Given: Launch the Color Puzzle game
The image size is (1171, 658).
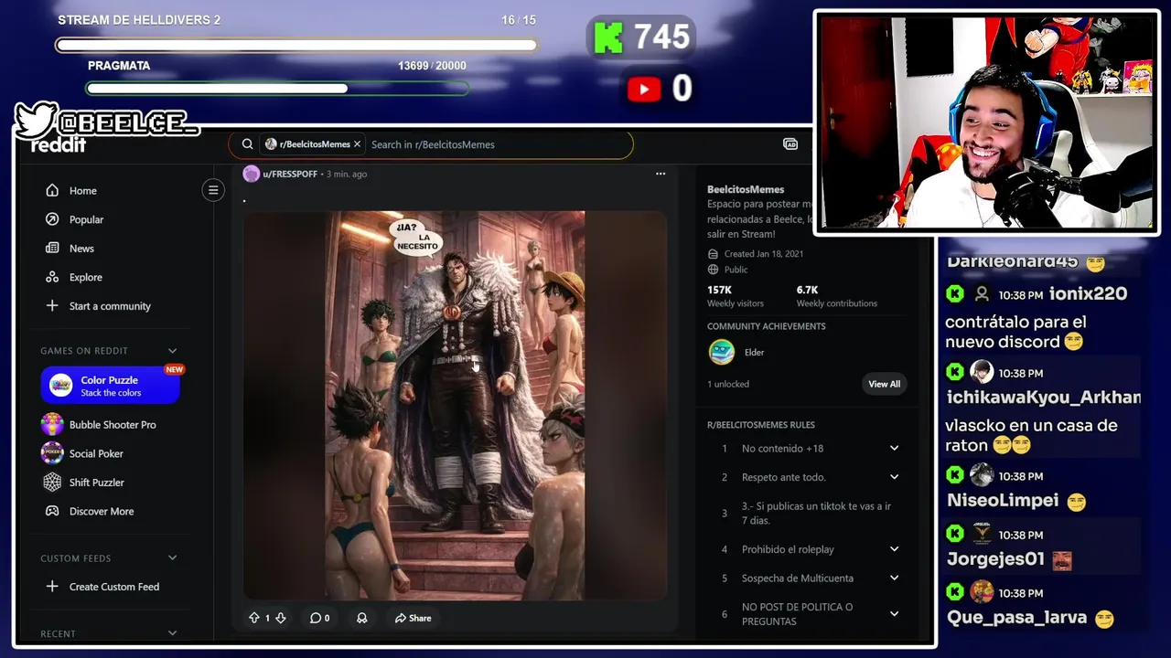Looking at the screenshot, I should coord(110,386).
